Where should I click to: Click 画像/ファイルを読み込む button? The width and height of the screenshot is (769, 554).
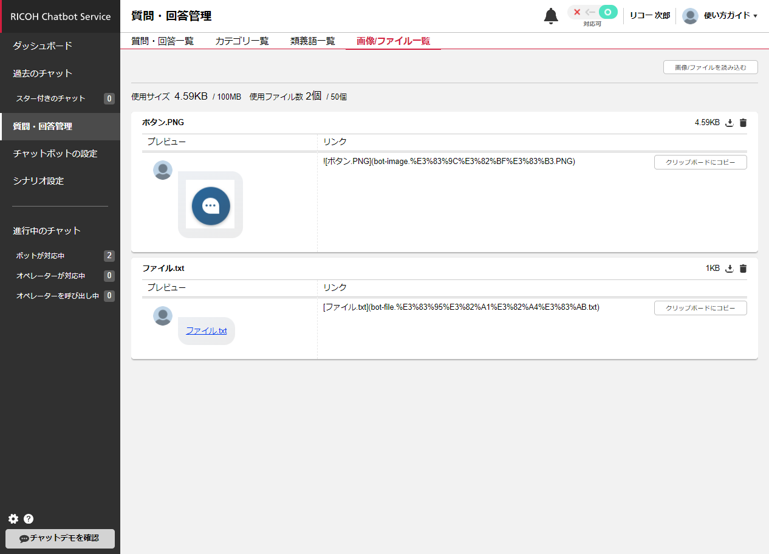710,67
